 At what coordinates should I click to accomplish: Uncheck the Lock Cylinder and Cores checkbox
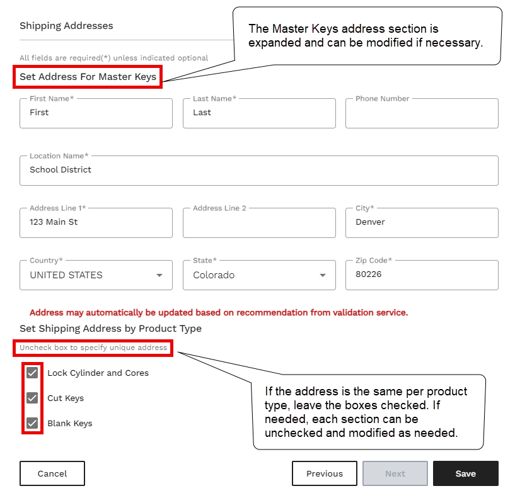click(32, 373)
